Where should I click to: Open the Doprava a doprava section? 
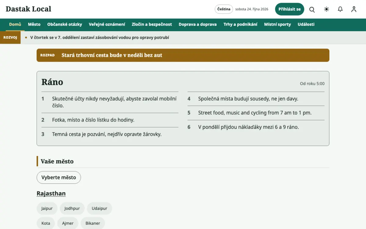[x=198, y=24]
